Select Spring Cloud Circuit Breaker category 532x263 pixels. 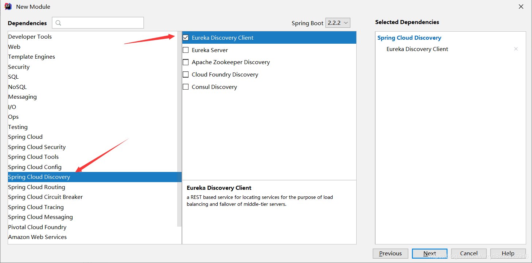tap(93, 197)
